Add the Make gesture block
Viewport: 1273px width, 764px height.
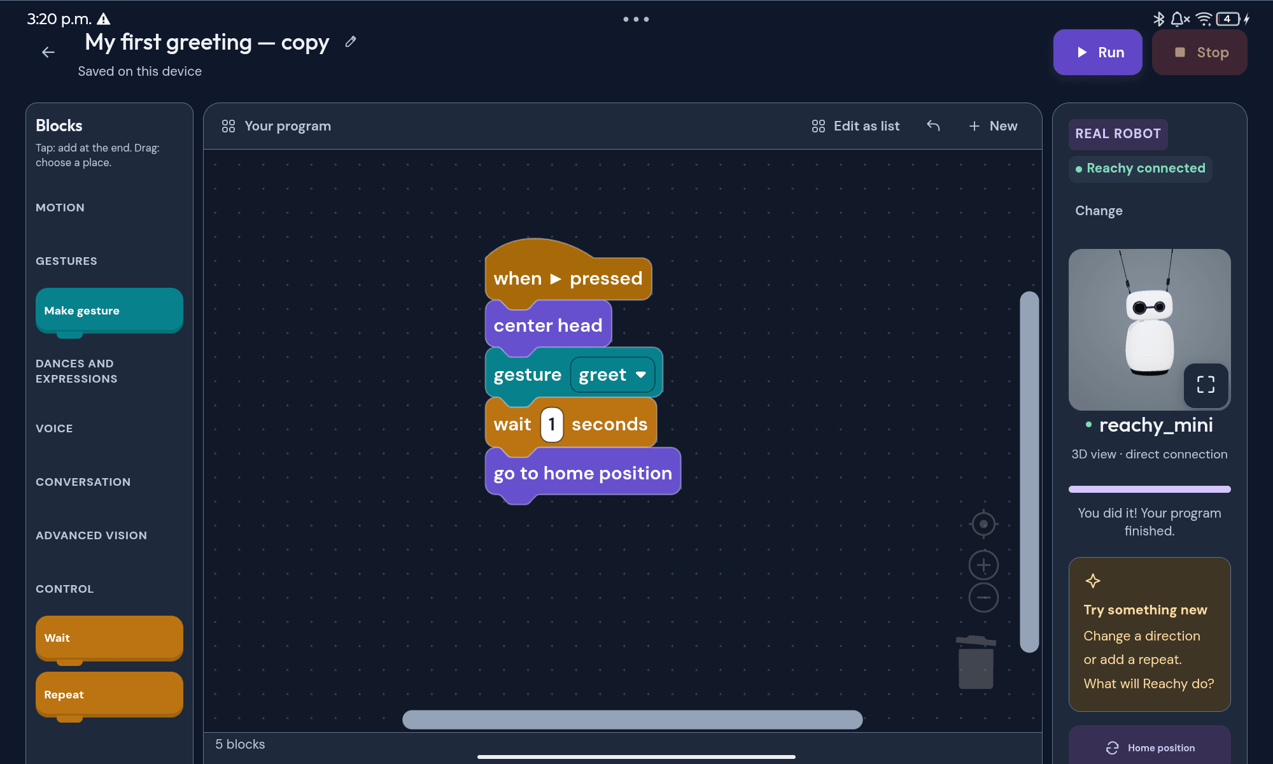[109, 311]
